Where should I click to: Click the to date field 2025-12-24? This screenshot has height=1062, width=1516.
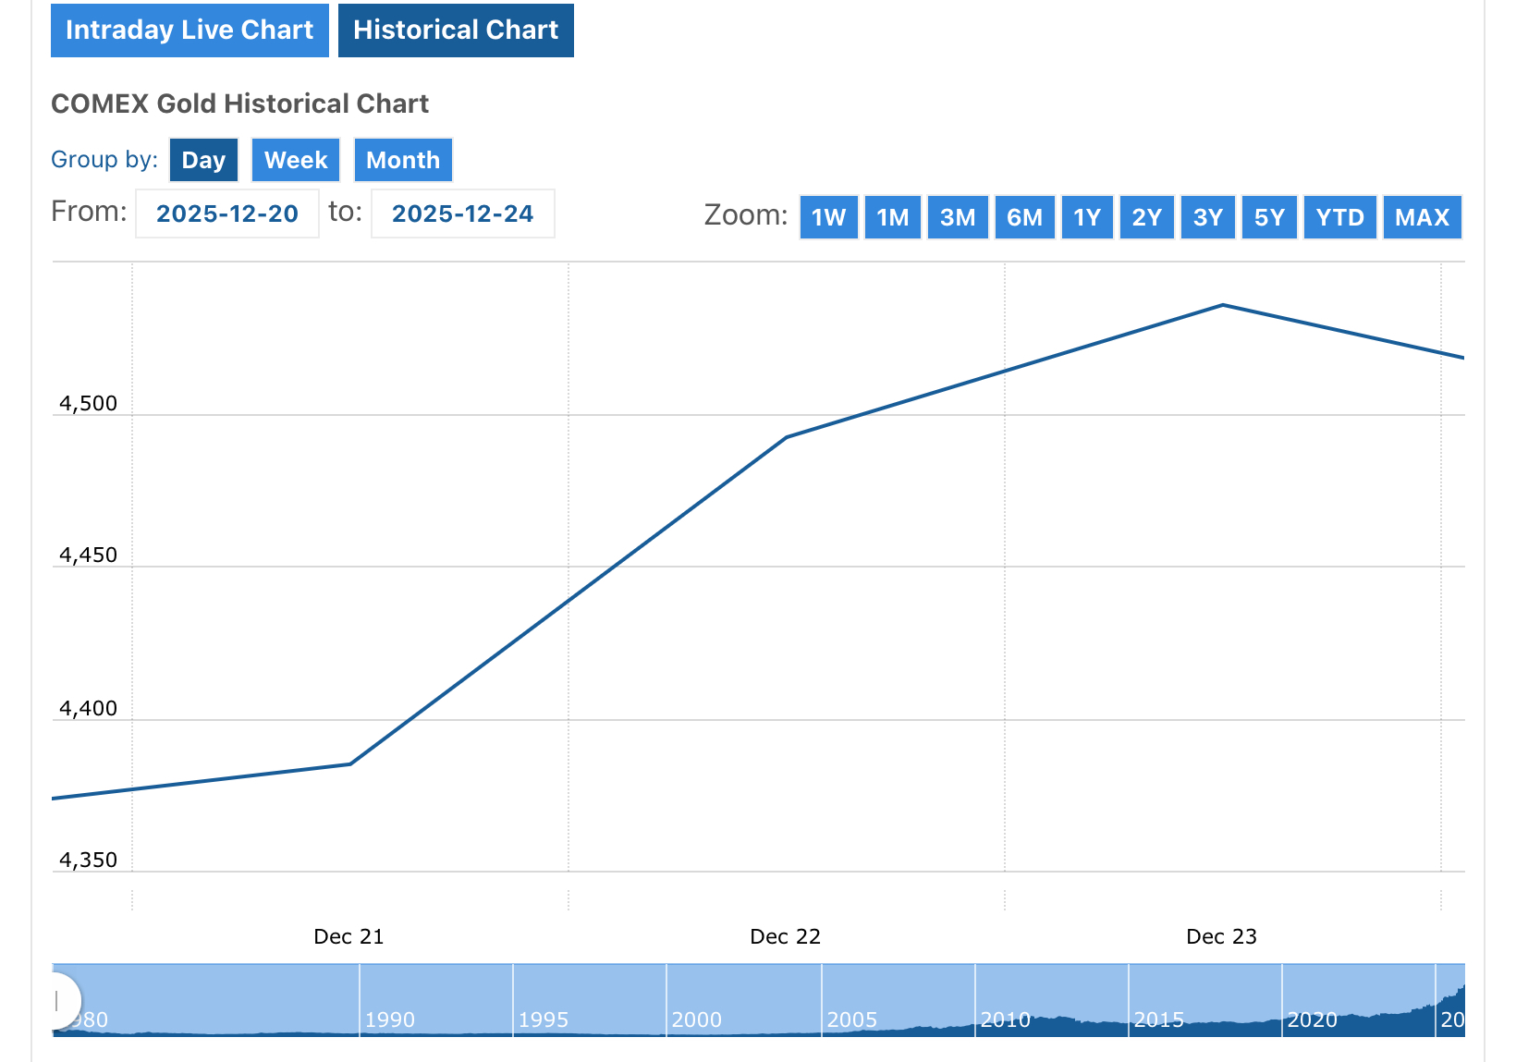(x=462, y=214)
